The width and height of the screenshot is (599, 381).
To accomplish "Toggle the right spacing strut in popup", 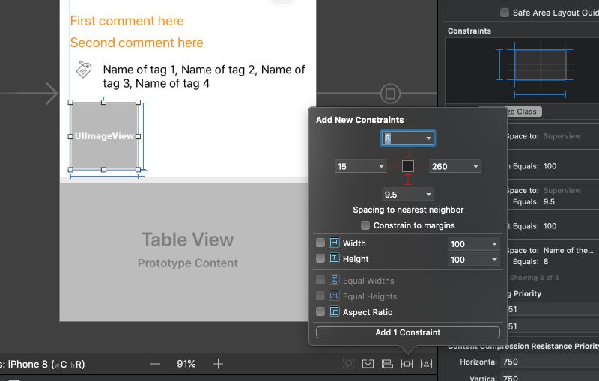I will click(421, 166).
